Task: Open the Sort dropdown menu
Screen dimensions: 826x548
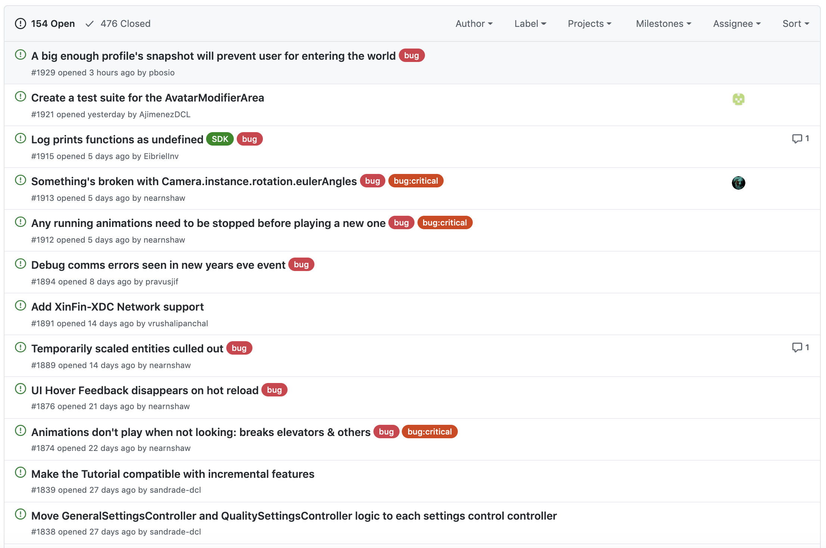Action: click(x=795, y=24)
